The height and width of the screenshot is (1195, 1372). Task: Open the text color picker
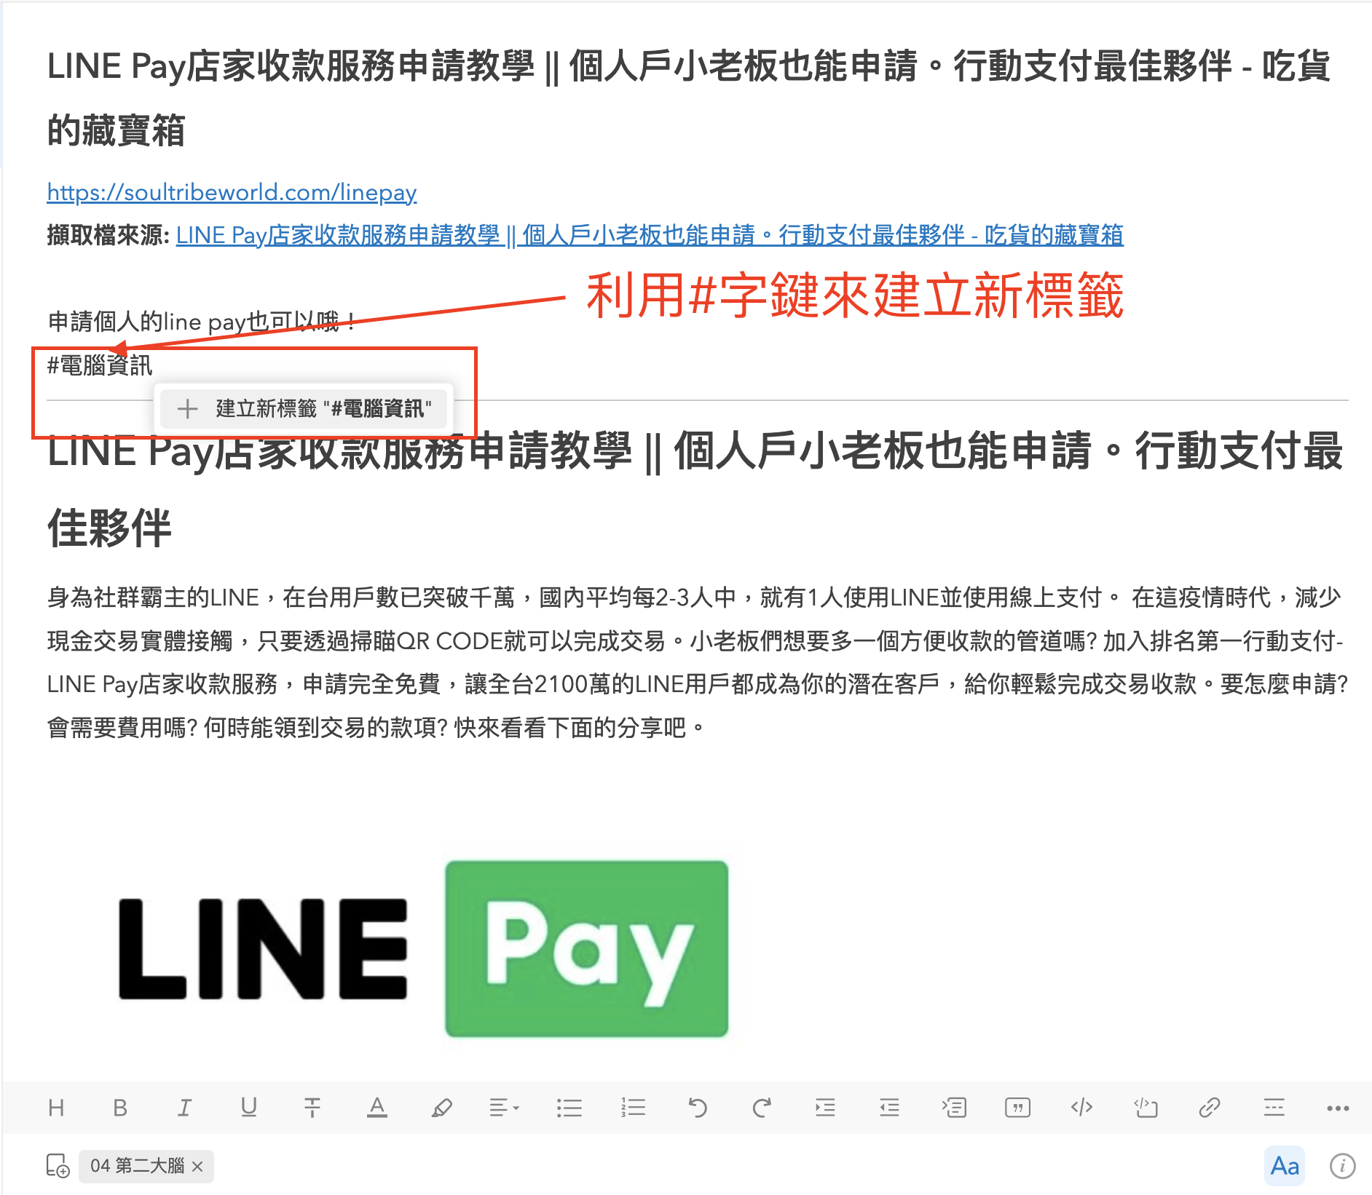pyautogui.click(x=376, y=1108)
